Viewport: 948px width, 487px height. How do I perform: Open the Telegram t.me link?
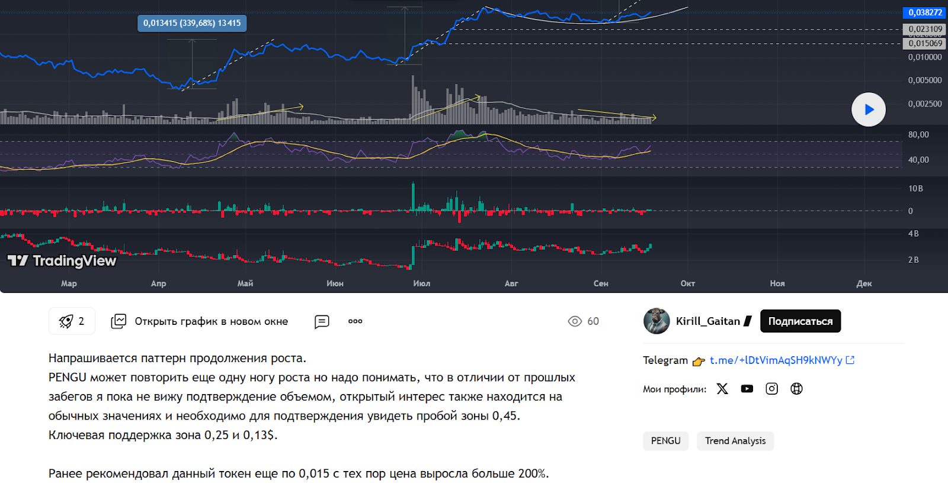tap(776, 360)
